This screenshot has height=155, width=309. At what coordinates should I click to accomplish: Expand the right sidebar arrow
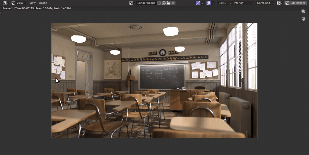coord(308,13)
